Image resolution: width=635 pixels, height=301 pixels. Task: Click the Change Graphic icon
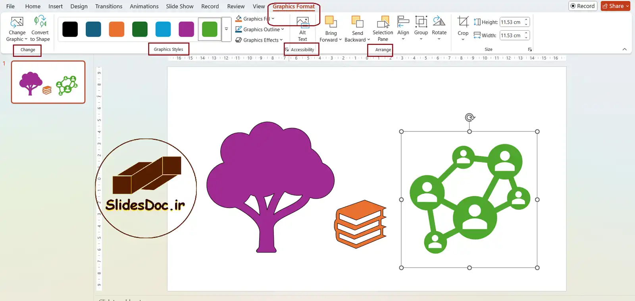17,22
